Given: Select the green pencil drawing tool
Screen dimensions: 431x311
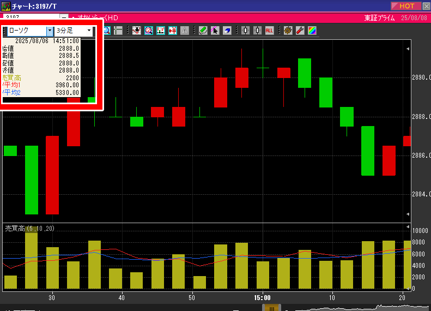Looking at the screenshot, I should [x=203, y=31].
